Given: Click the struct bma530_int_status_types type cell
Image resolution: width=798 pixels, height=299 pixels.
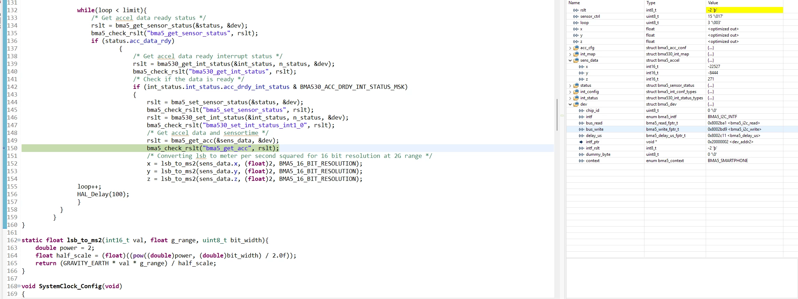Looking at the screenshot, I should [x=674, y=98].
